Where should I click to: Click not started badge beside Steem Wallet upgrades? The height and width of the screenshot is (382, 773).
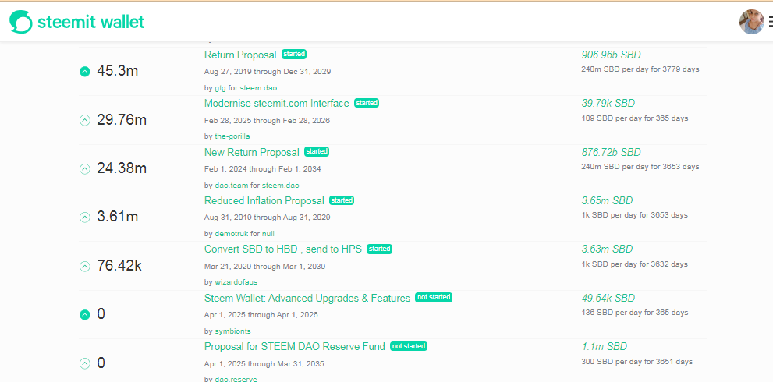click(434, 297)
